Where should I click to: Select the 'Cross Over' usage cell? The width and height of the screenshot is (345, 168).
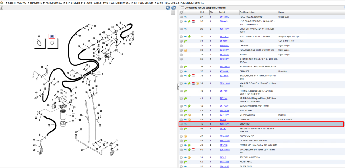click(x=284, y=17)
